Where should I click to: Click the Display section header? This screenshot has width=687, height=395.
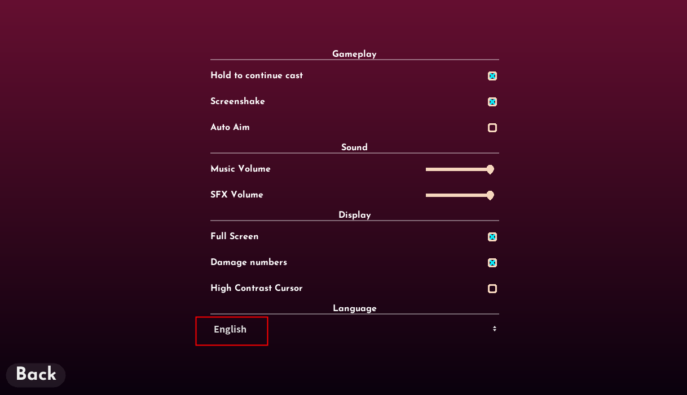(x=355, y=215)
